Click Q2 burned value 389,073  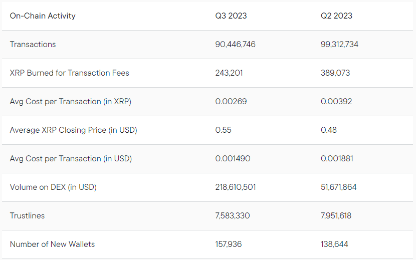click(335, 73)
